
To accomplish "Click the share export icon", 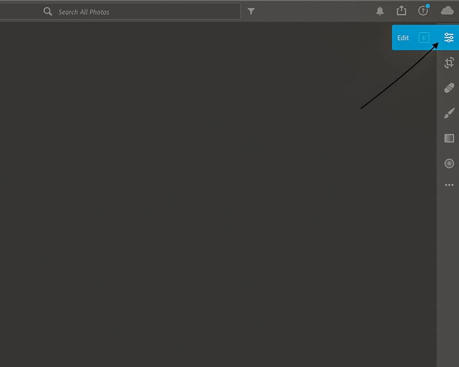I will (x=401, y=11).
